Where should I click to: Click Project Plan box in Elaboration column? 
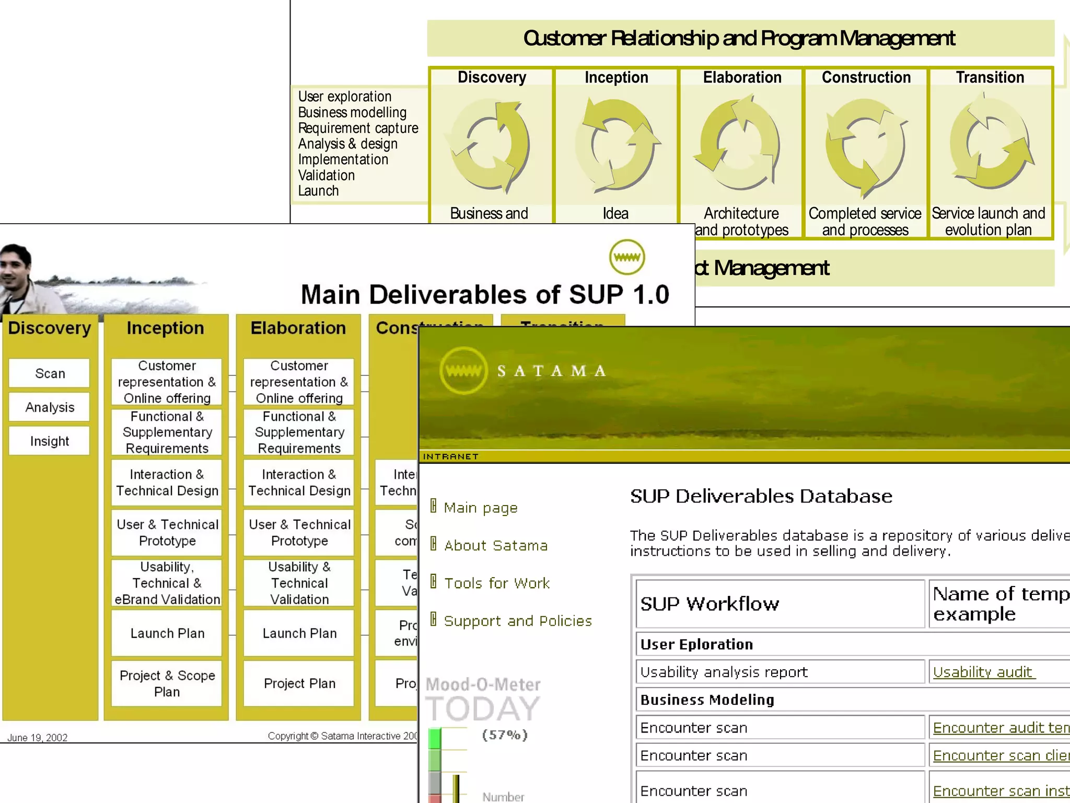tap(299, 683)
